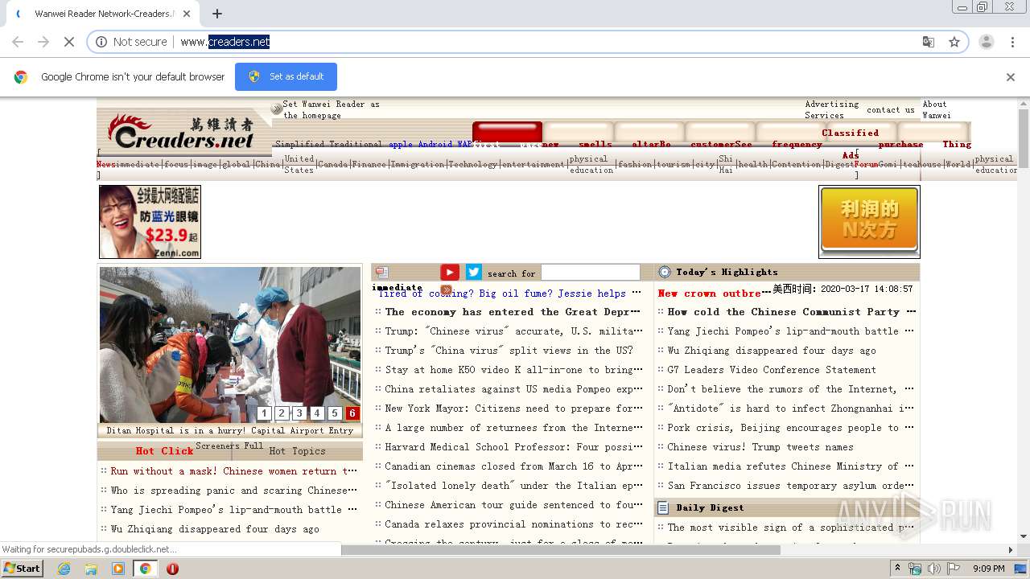The image size is (1030, 579).
Task: Open the About Wanwei link
Action: pyautogui.click(x=936, y=109)
